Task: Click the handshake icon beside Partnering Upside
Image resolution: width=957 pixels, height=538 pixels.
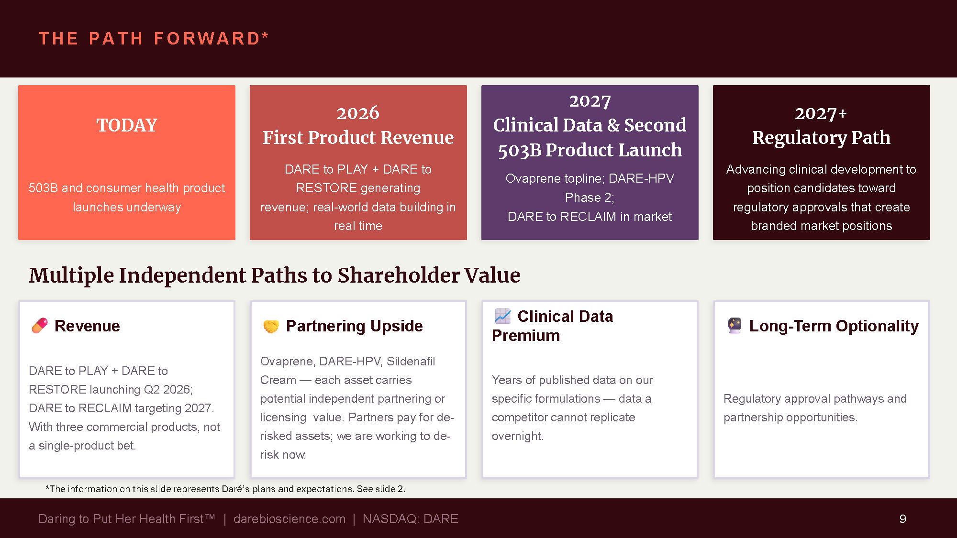Action: click(x=271, y=326)
